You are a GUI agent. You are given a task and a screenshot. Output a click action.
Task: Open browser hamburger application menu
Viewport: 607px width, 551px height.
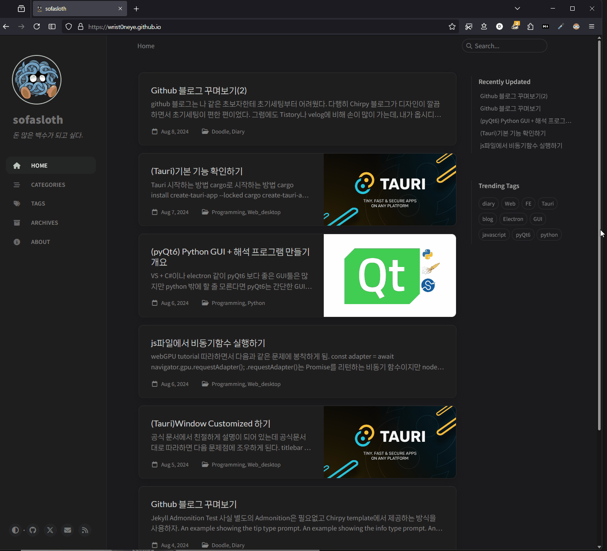point(592,26)
